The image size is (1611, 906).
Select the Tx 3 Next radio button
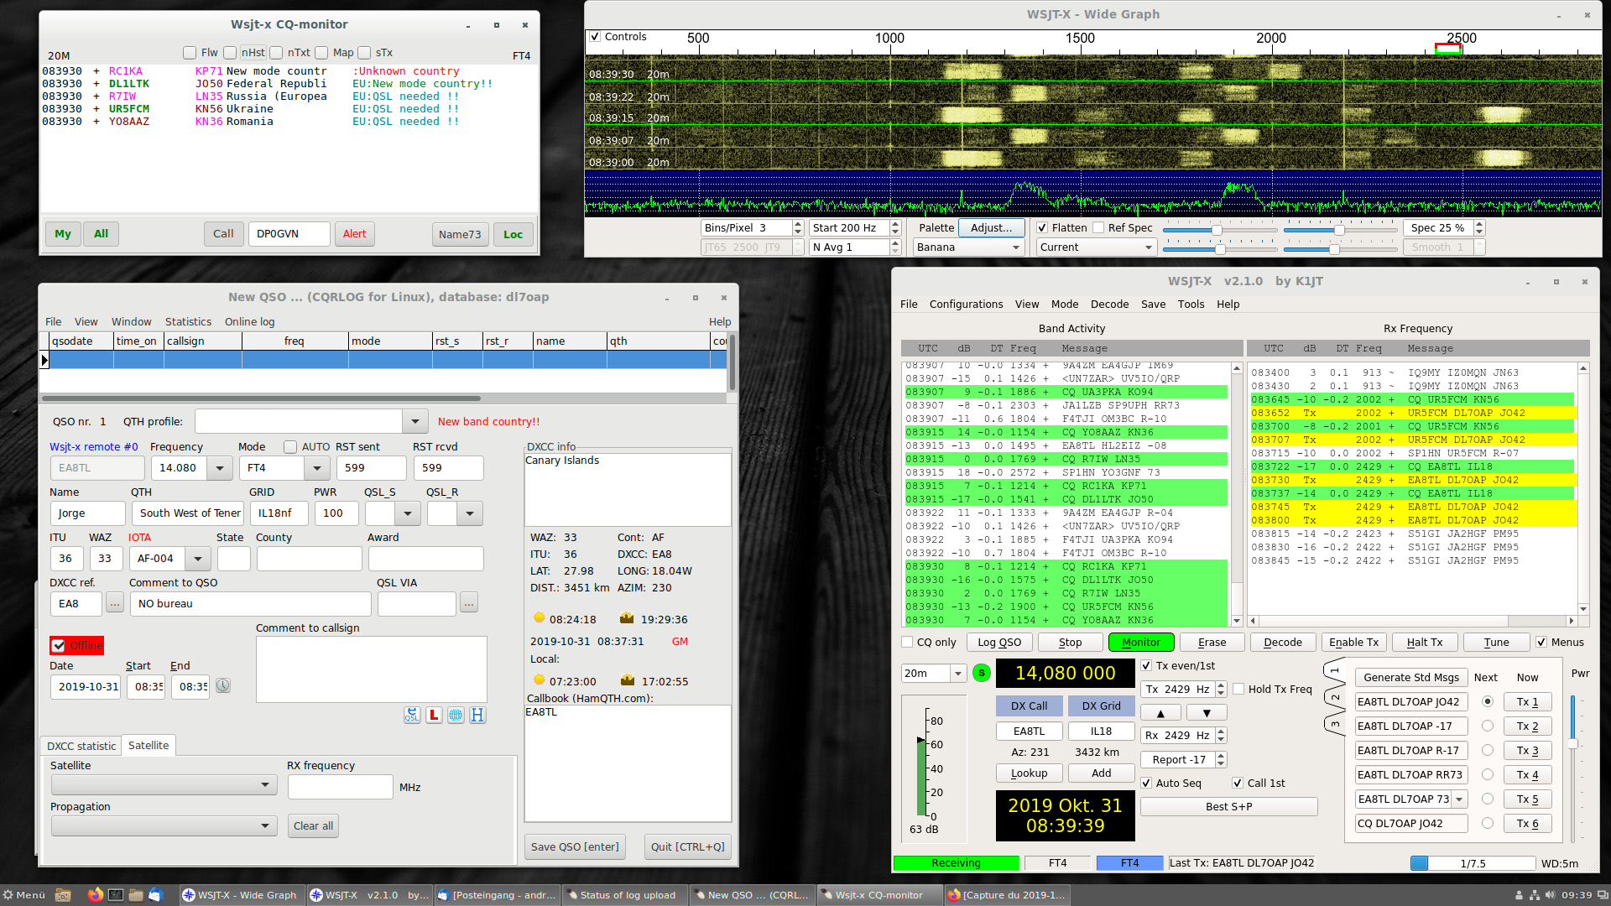[1488, 751]
